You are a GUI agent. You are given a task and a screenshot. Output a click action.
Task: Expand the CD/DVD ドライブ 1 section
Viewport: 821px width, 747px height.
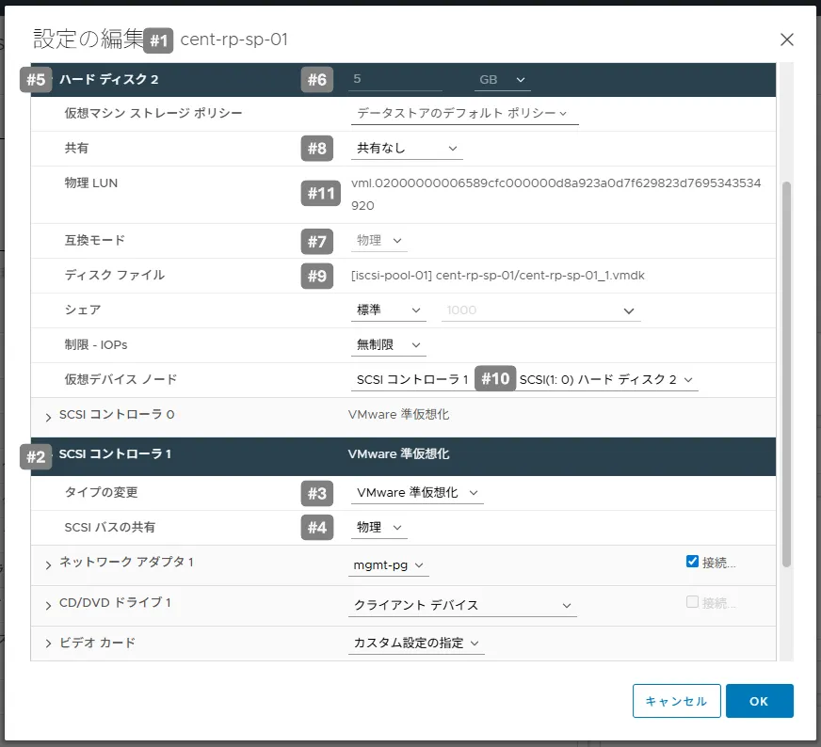coord(48,605)
